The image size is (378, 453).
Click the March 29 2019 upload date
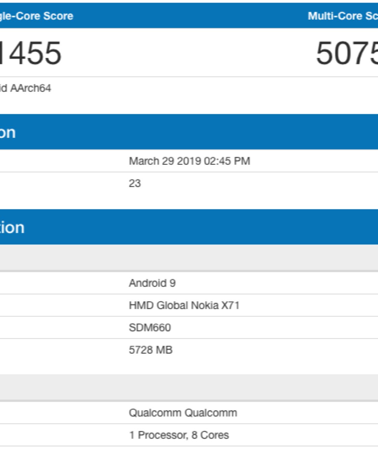pyautogui.click(x=165, y=161)
